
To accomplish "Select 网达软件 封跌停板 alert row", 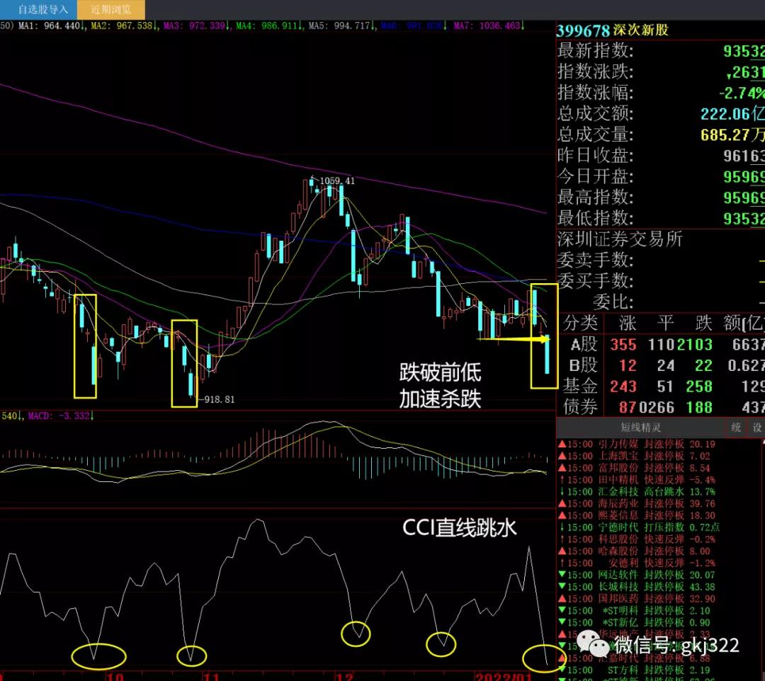I will click(636, 576).
